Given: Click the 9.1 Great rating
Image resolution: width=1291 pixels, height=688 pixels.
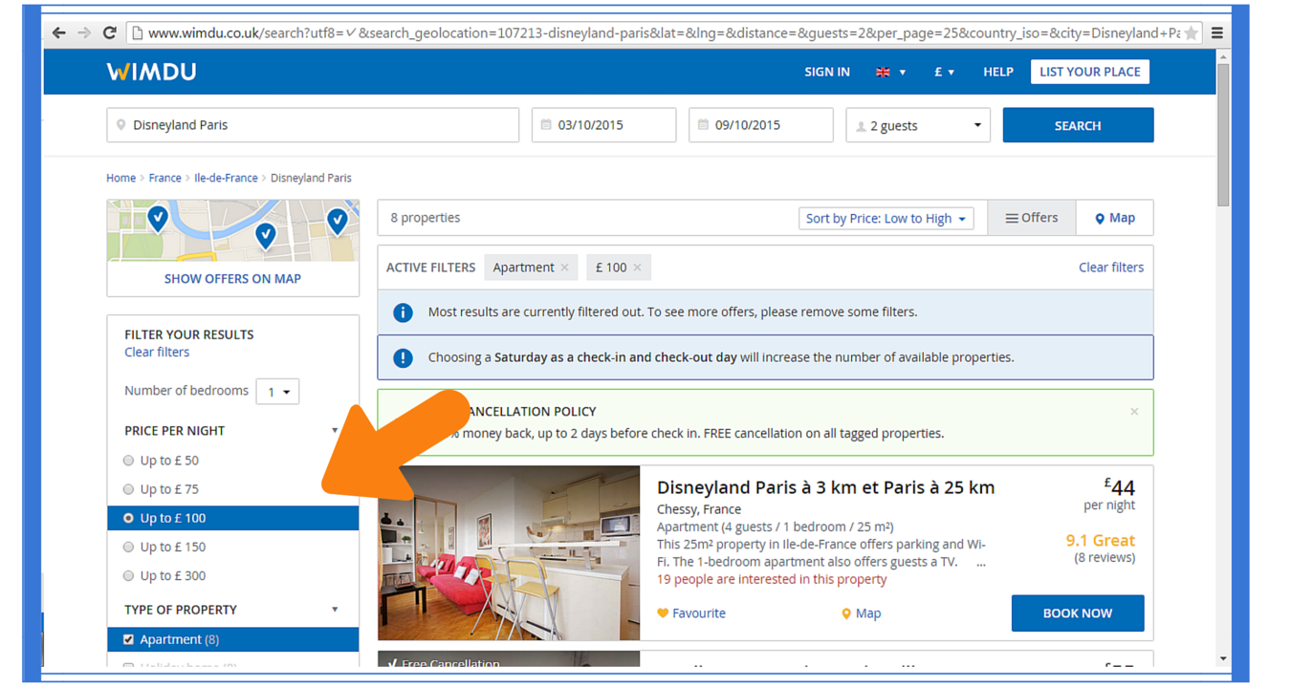Looking at the screenshot, I should point(1100,541).
